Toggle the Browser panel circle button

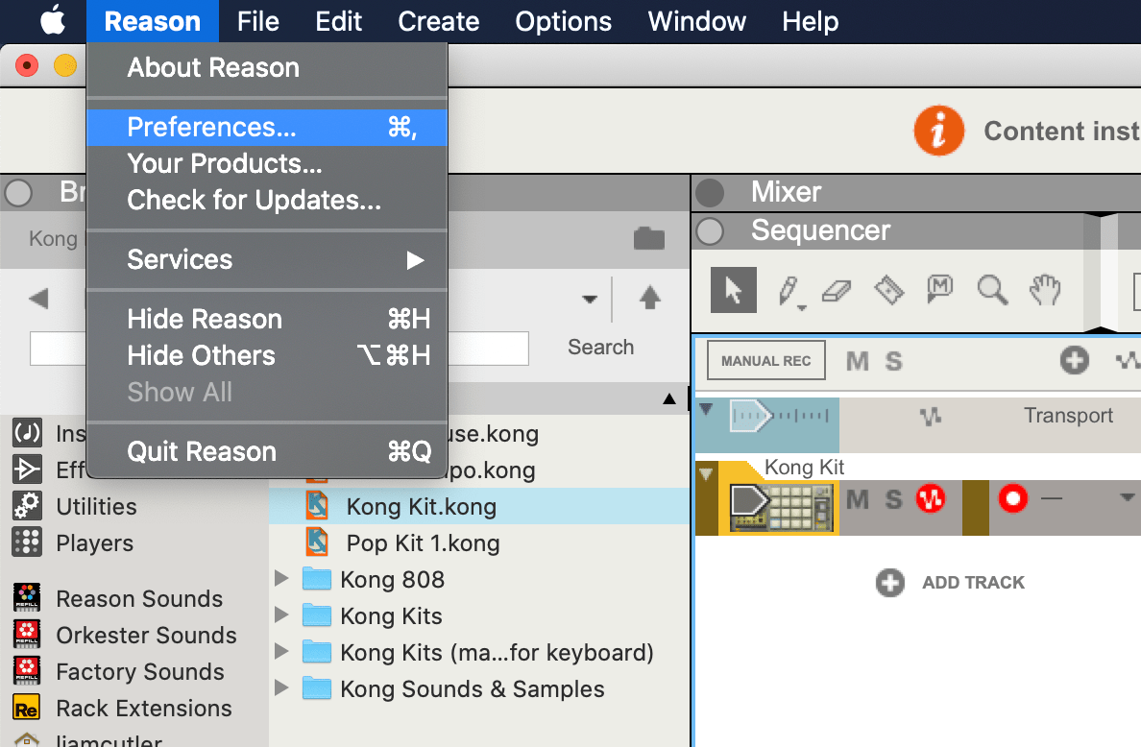(18, 193)
